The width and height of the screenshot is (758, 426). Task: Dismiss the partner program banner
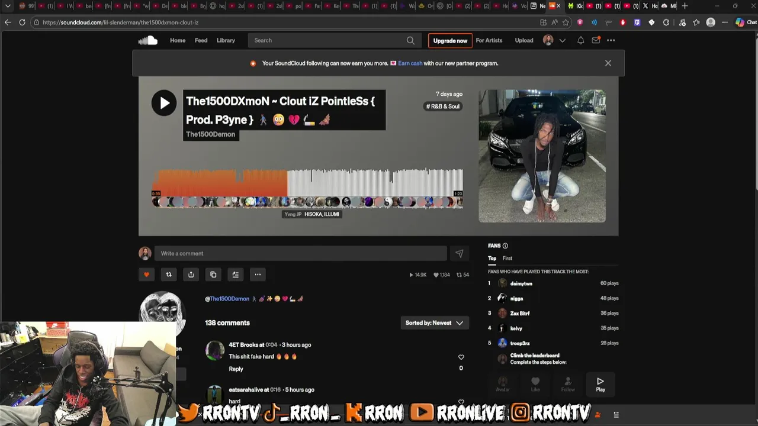pyautogui.click(x=608, y=63)
